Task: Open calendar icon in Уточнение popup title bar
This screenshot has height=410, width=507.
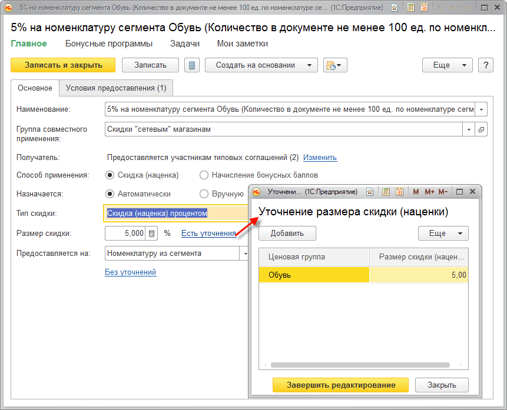Action: coord(400,192)
